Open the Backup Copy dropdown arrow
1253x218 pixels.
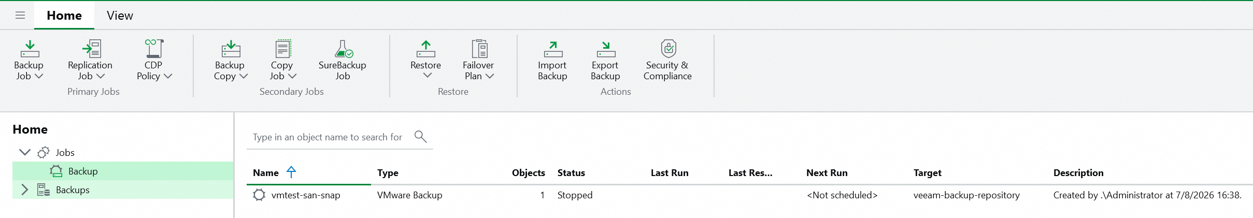(243, 76)
